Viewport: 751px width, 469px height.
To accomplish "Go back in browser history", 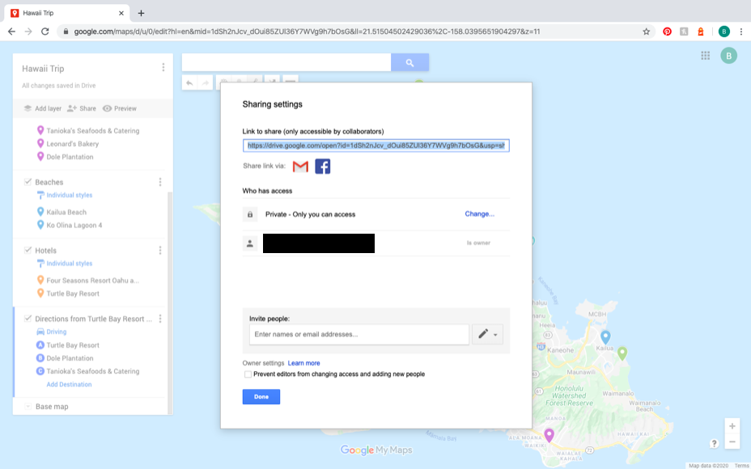I will coord(11,32).
